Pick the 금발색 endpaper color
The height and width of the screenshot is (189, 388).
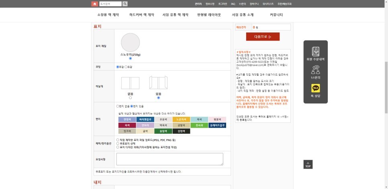pos(182,125)
